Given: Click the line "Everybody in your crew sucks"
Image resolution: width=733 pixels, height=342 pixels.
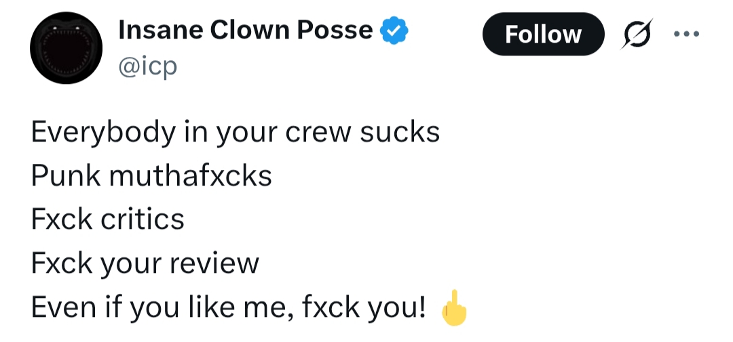Looking at the screenshot, I should click(235, 131).
